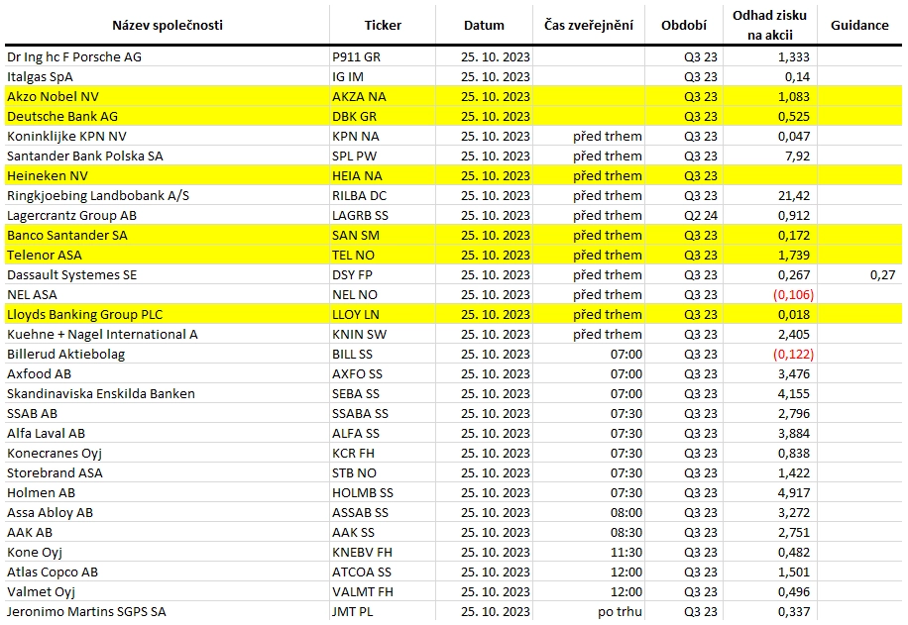Select the 'Dassault Systemes SE' cell
The height and width of the screenshot is (625, 908).
coord(168,275)
